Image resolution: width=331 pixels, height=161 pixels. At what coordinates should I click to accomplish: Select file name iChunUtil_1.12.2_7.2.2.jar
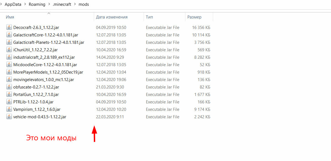35,50
